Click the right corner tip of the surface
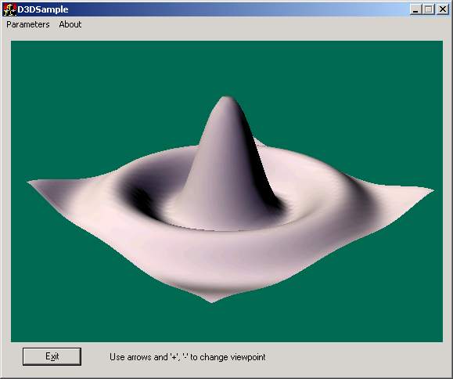 (x=432, y=190)
